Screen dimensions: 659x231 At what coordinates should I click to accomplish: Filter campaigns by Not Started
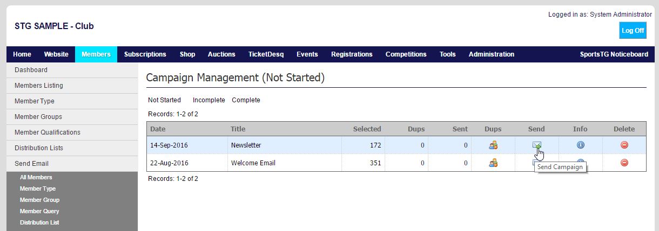pos(164,100)
